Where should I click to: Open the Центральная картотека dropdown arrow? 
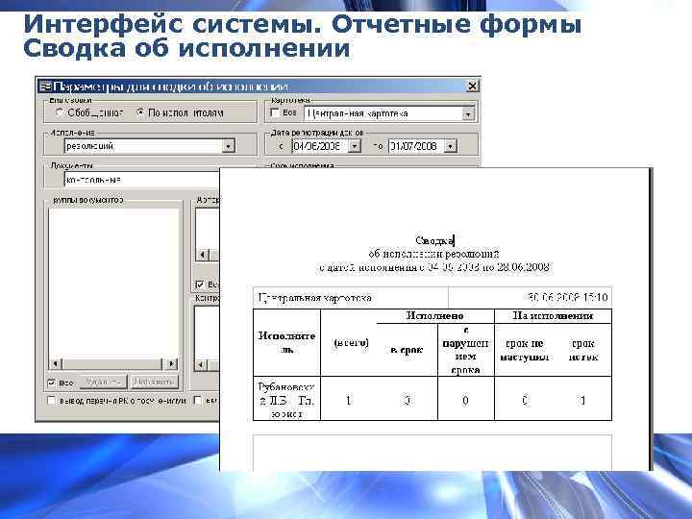pos(468,113)
